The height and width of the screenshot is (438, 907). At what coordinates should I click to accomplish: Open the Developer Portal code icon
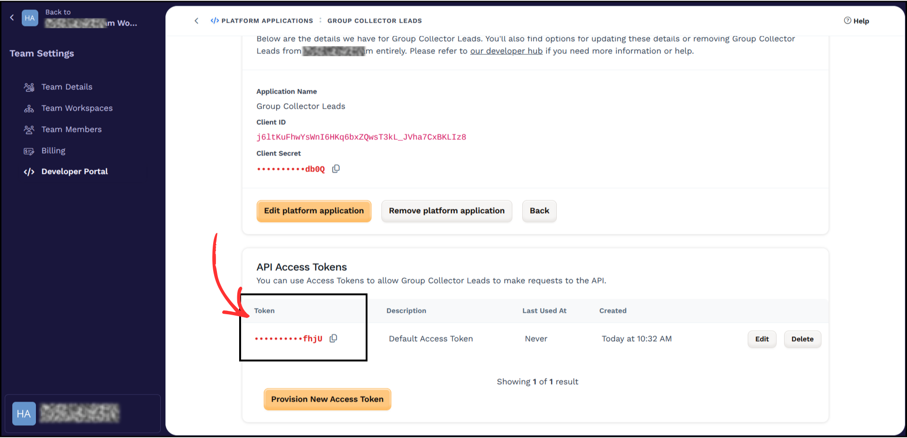tap(29, 172)
